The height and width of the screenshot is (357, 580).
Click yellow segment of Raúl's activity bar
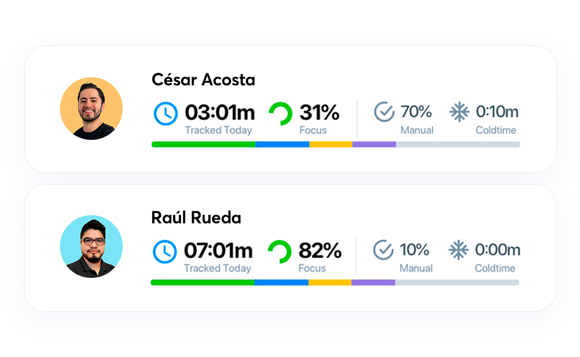[330, 282]
